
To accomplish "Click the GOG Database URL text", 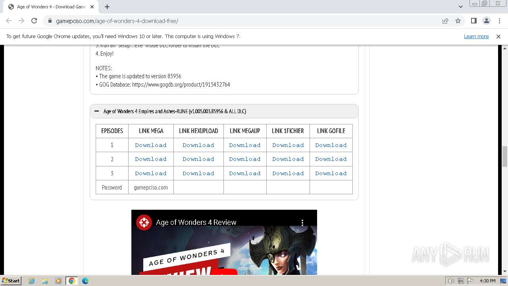I will 181,84.
